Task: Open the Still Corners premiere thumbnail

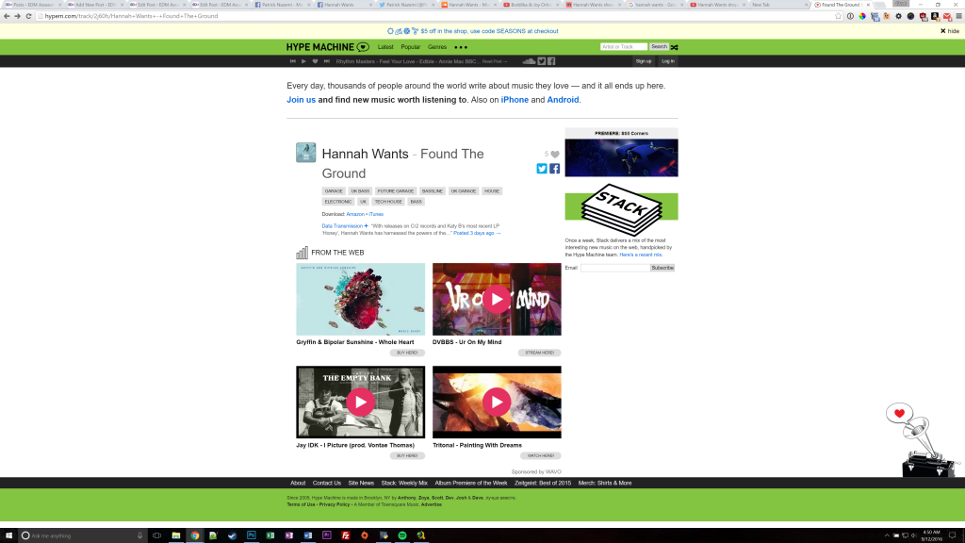Action: pos(622,157)
